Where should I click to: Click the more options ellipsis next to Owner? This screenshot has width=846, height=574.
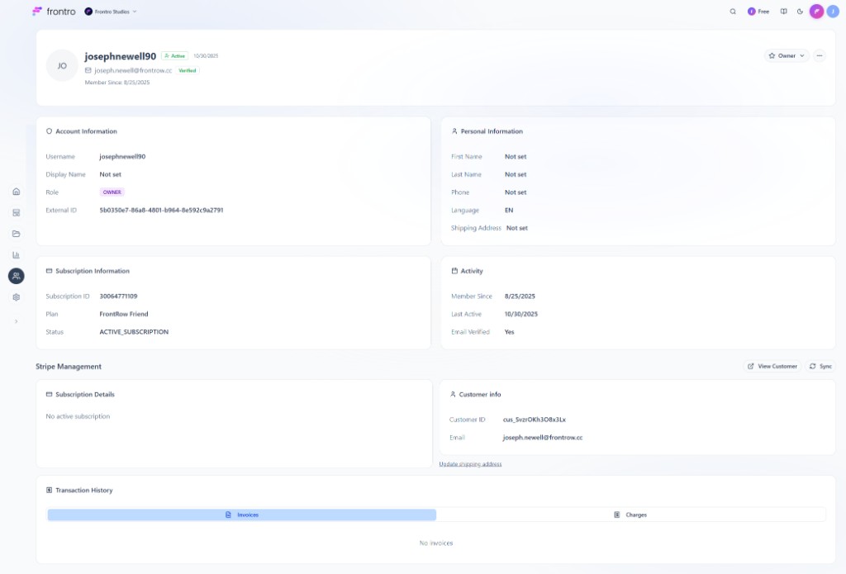pyautogui.click(x=818, y=55)
